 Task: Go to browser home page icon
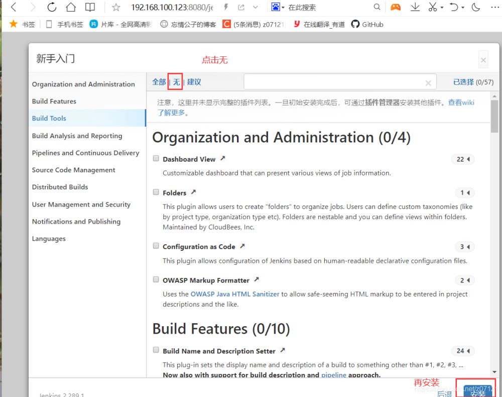71,7
